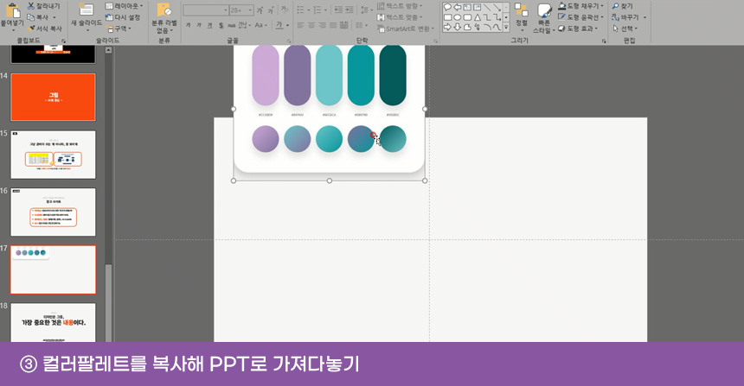This screenshot has width=744, height=386.
Task: Click lavender pill swatch in palette image
Action: [x=266, y=75]
